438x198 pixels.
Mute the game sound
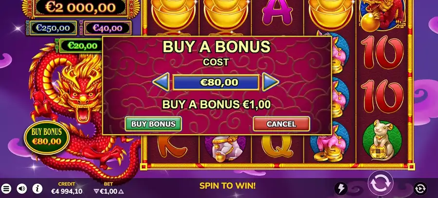(x=22, y=189)
